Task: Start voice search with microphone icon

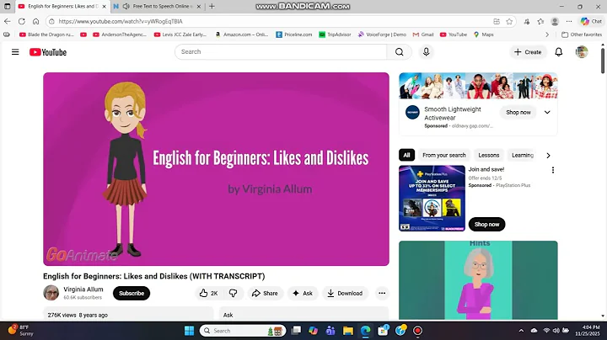Action: tap(427, 52)
